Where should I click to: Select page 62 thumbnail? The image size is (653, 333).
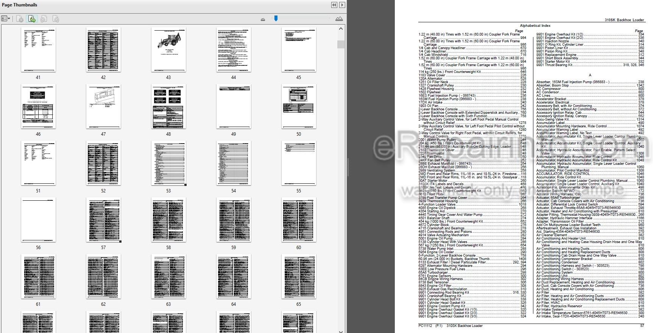click(103, 276)
